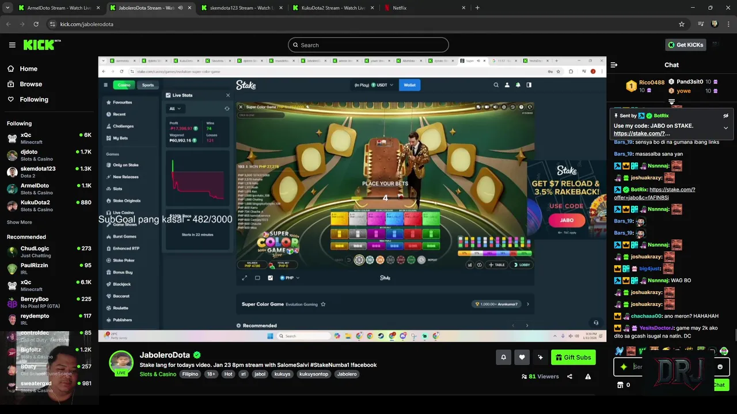Click the sparkle icon beside Gift Subs
Screen dimensions: 737x414
540,358
